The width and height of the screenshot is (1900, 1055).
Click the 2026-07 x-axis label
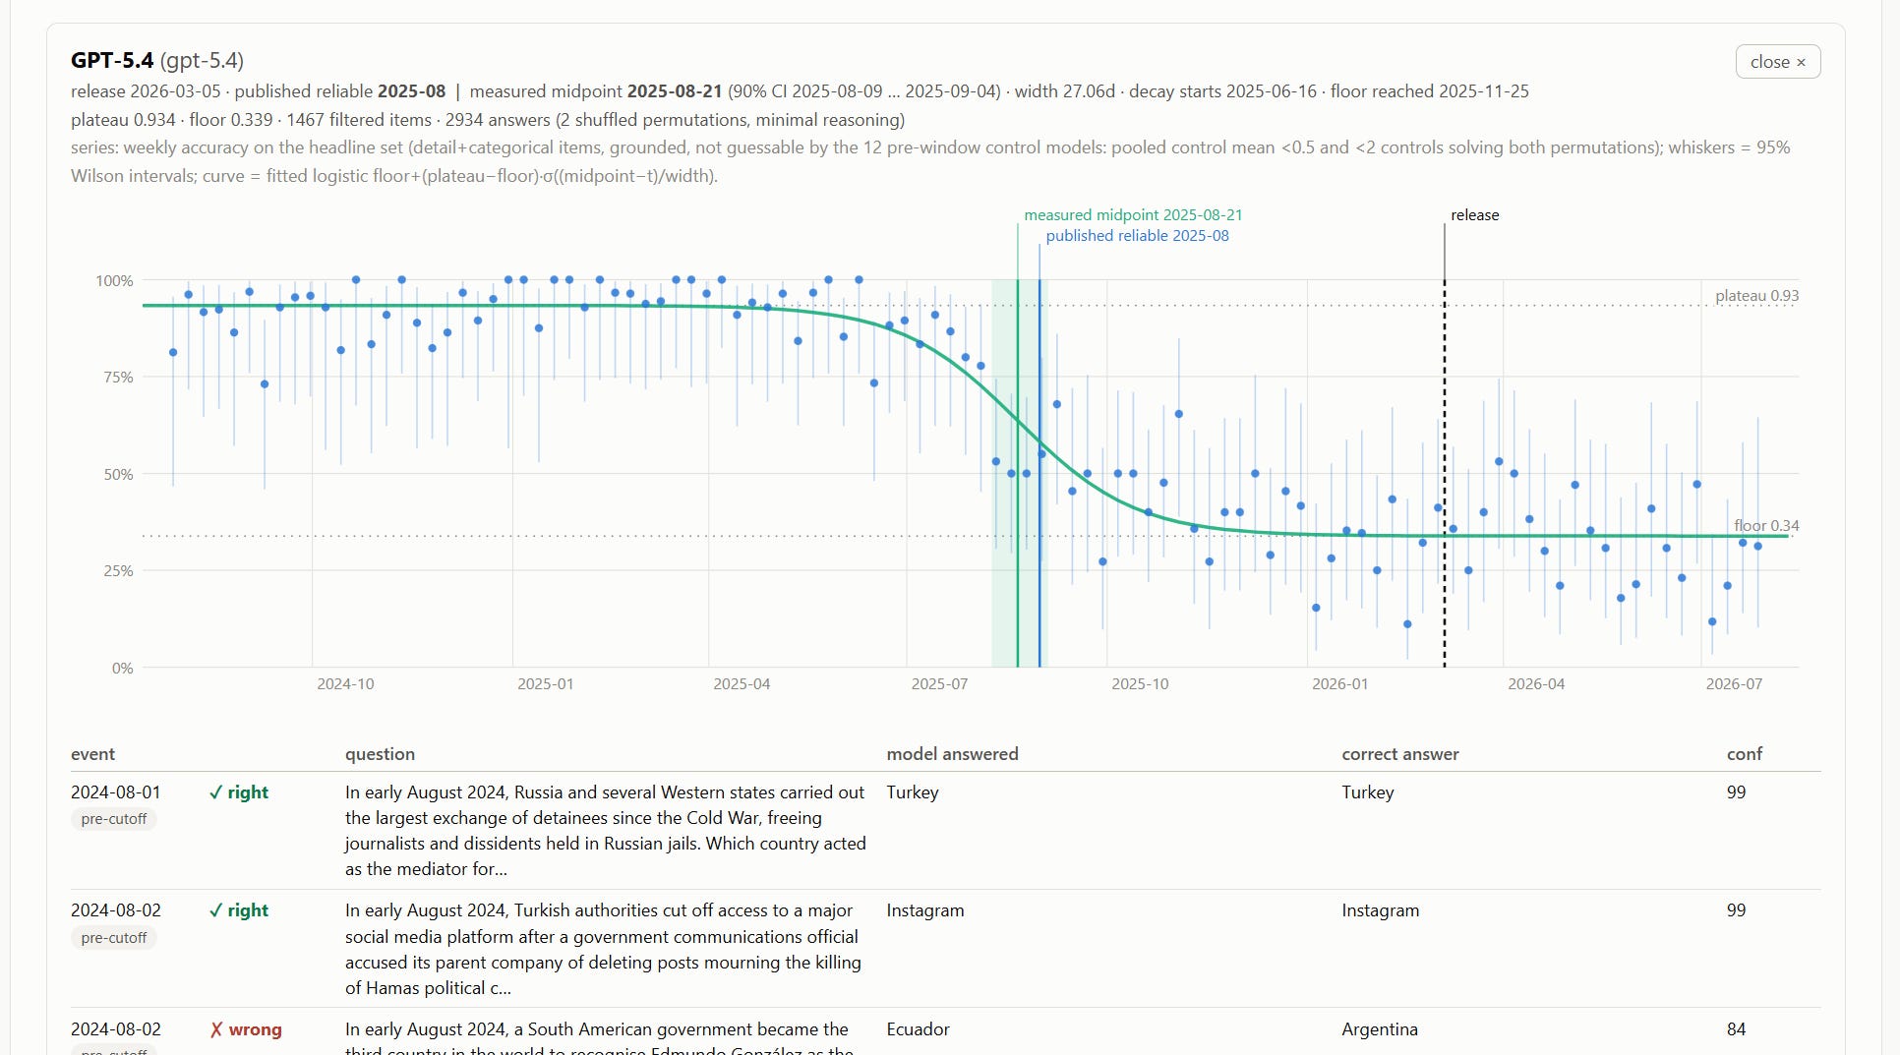coord(1734,684)
